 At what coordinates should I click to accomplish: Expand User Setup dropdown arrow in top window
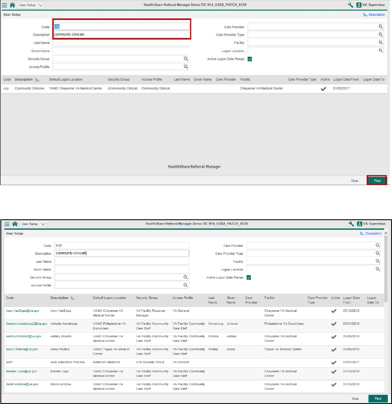41,5
